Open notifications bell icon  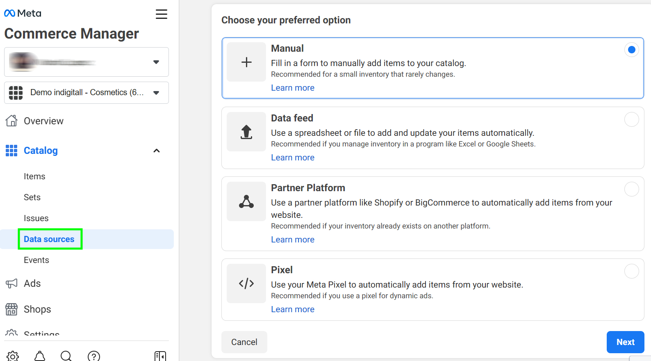[40, 356]
